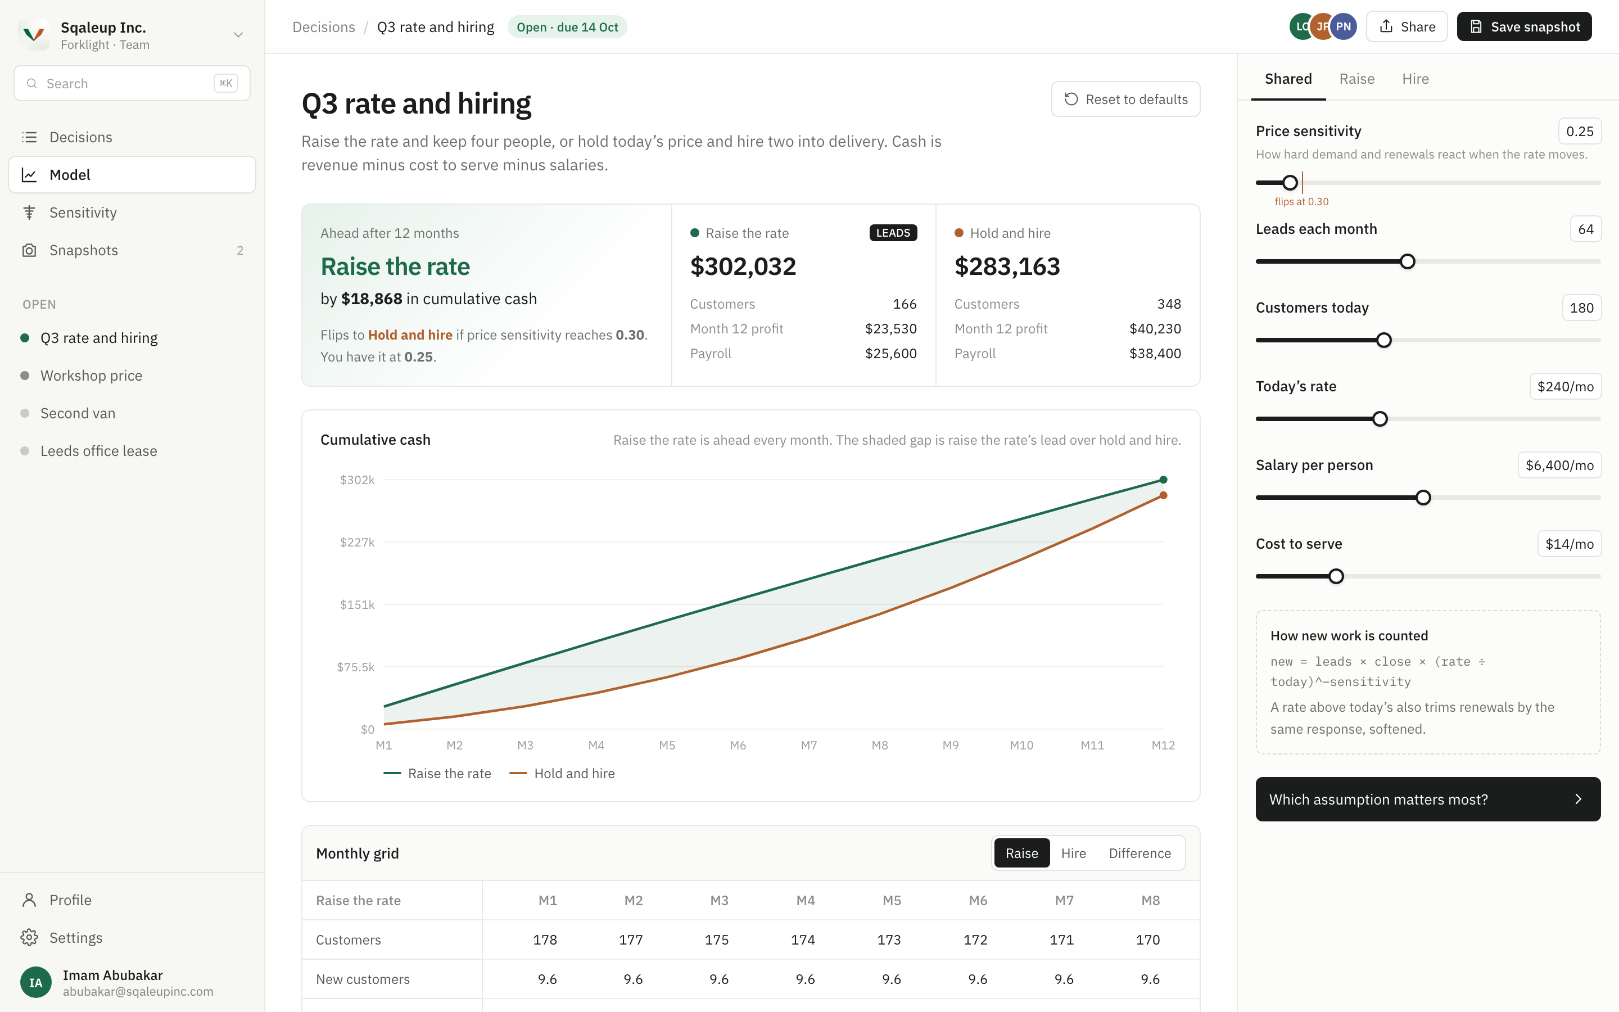Select Raise in Monthly grid toggle
This screenshot has height=1012, width=1619.
click(1021, 853)
